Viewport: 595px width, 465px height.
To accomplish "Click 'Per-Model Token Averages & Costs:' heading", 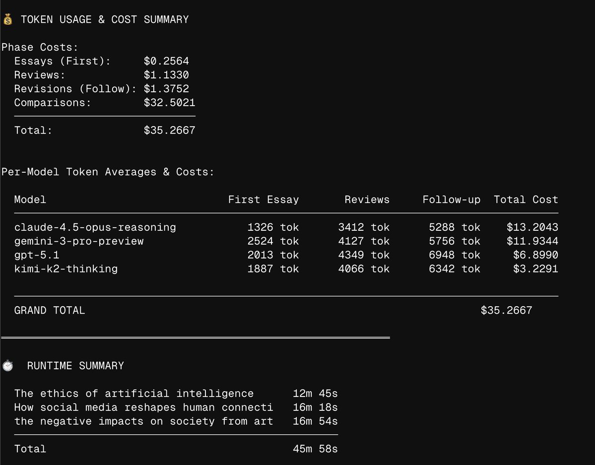I will pyautogui.click(x=108, y=172).
